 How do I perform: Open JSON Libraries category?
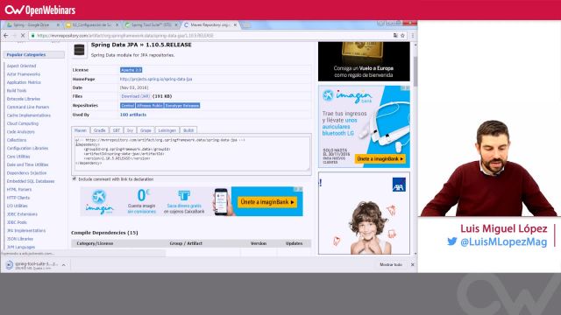[x=20, y=239]
